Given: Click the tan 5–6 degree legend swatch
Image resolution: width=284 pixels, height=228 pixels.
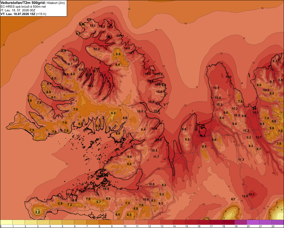Looking at the screenshot, I should pyautogui.click(x=68, y=222).
